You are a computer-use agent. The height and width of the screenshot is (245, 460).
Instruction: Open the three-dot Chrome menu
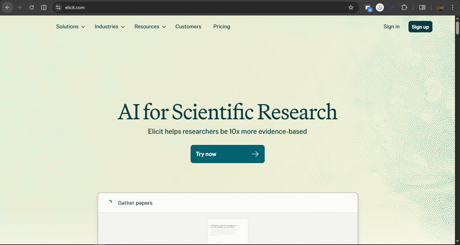click(x=453, y=7)
